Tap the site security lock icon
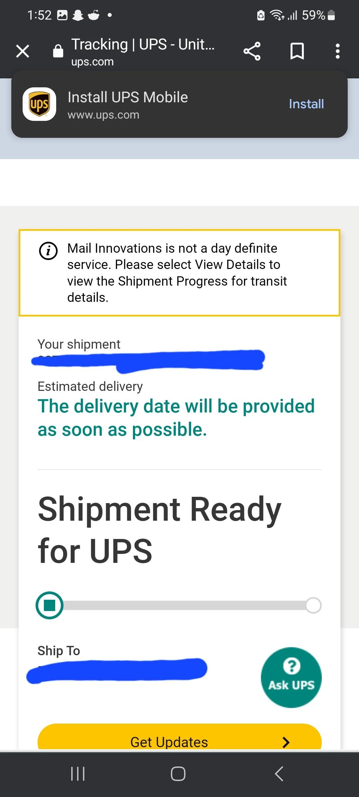359x797 pixels. (58, 51)
